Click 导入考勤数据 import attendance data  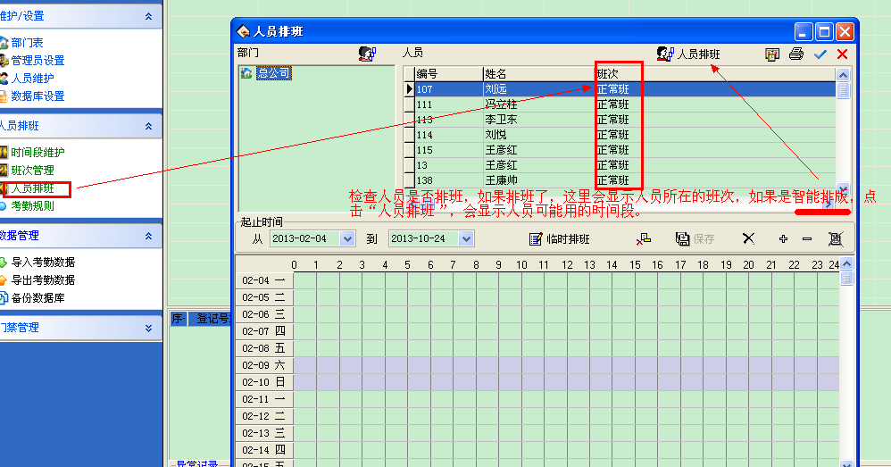pyautogui.click(x=43, y=262)
